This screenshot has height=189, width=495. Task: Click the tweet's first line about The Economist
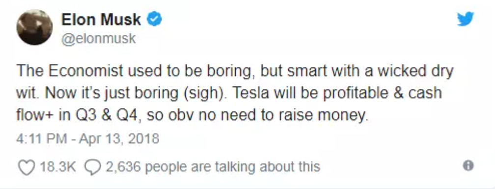[x=235, y=71]
